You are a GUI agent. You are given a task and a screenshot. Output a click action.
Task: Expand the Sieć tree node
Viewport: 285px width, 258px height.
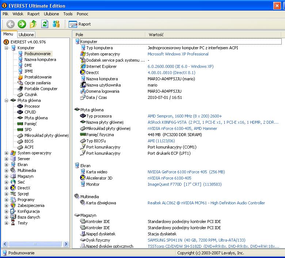pyautogui.click(x=6, y=182)
